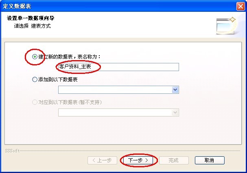This screenshot has width=247, height=173.
Task: Click the 建立新的数据表，表名称为 label text
Action: 70,57
